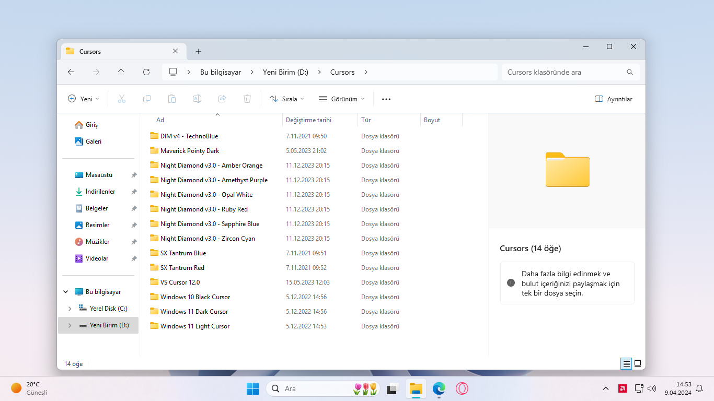Open the Sırala sort dropdown
Viewport: 714px width, 401px height.
[286, 99]
